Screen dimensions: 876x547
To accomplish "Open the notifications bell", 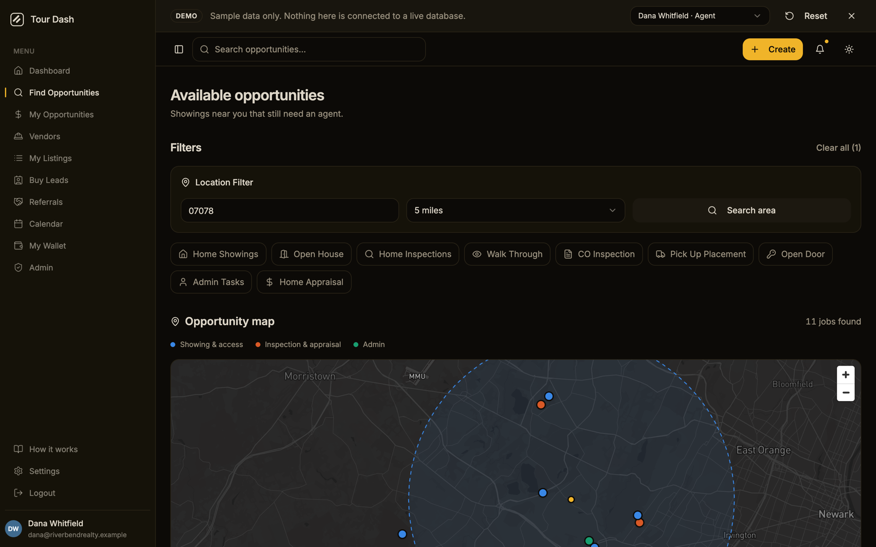I will pyautogui.click(x=820, y=49).
